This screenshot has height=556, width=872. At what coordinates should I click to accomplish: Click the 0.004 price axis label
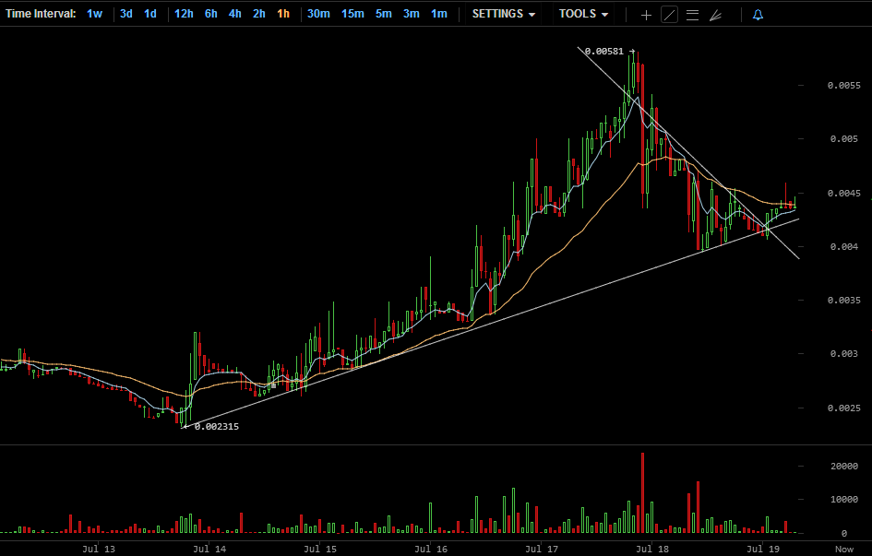tap(846, 246)
